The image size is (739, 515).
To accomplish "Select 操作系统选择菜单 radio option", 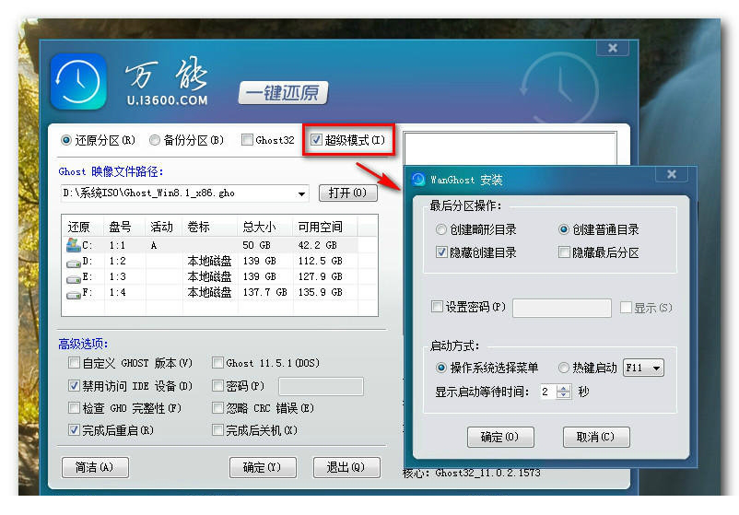I will click(x=440, y=368).
